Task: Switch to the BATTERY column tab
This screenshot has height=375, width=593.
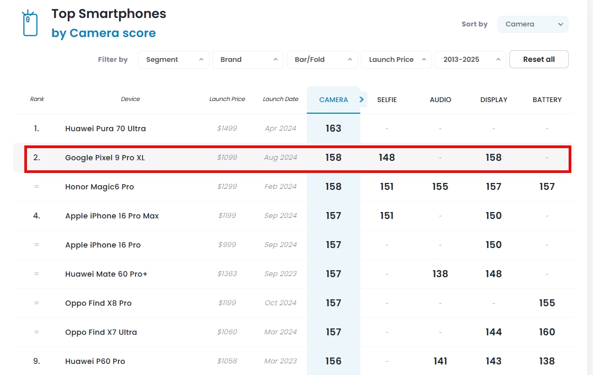Action: 547,100
